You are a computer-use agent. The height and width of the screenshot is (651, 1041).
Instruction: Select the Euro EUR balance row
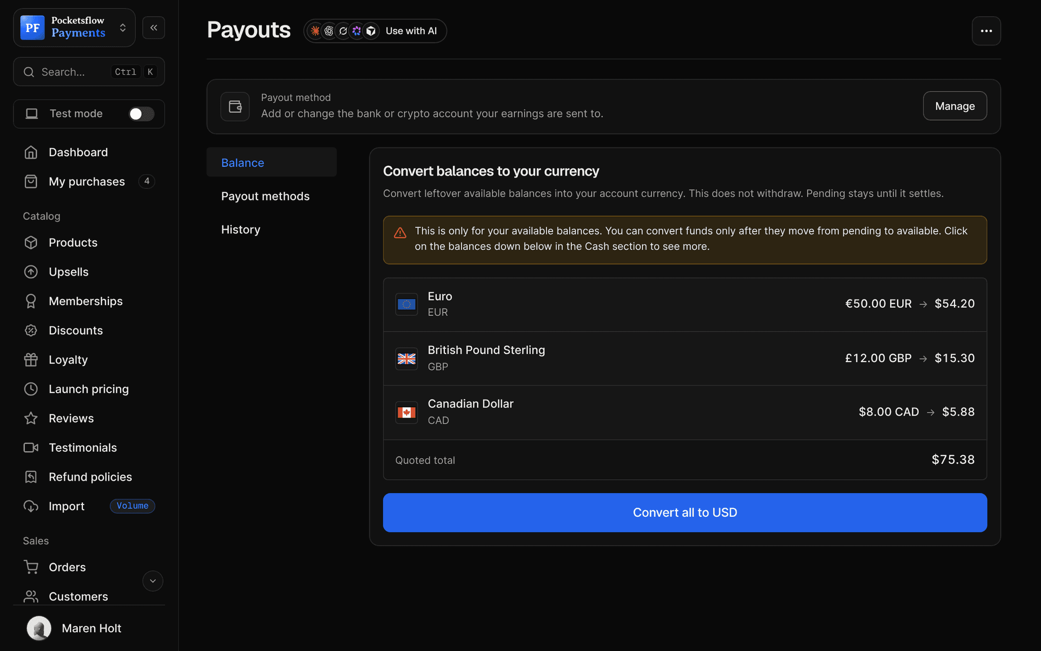(x=685, y=304)
